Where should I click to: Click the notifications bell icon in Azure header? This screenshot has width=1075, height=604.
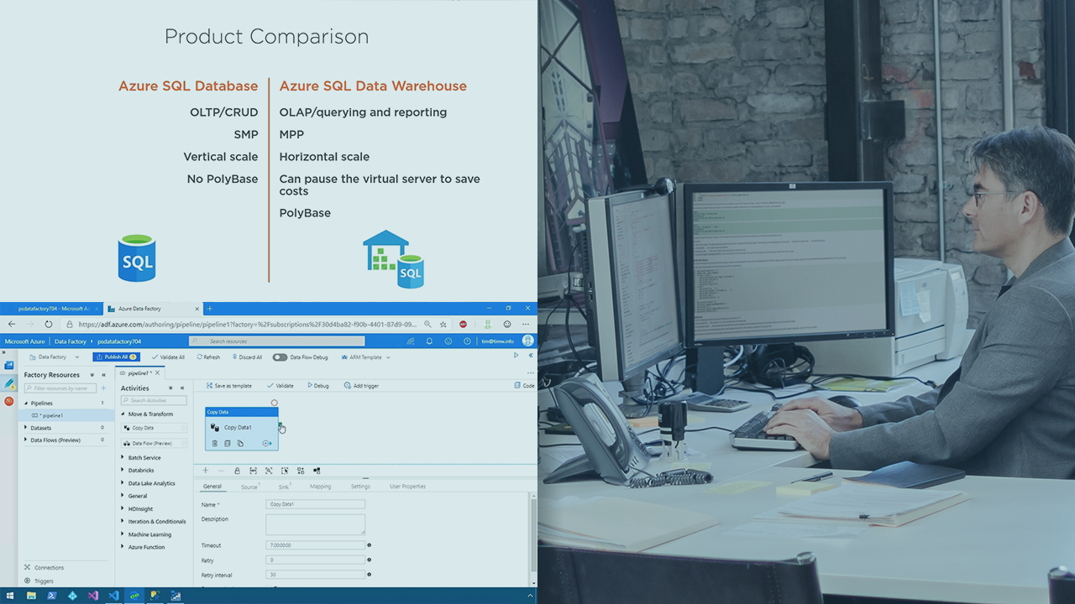click(x=429, y=341)
